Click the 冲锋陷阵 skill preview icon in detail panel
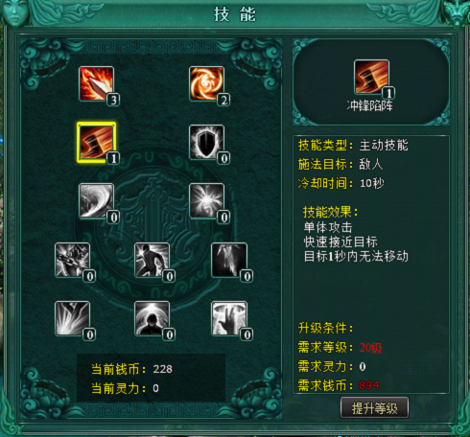Screen dimensions: 470x437 (x=371, y=77)
